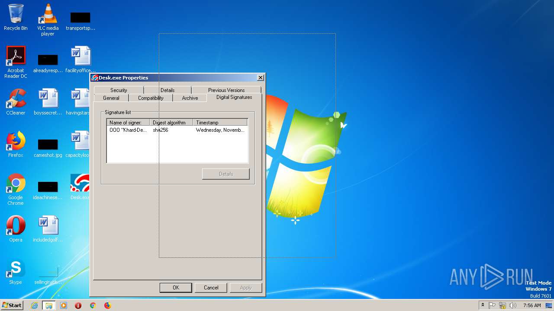The height and width of the screenshot is (311, 554).
Task: Open Action Center flag icon
Action: tap(492, 305)
